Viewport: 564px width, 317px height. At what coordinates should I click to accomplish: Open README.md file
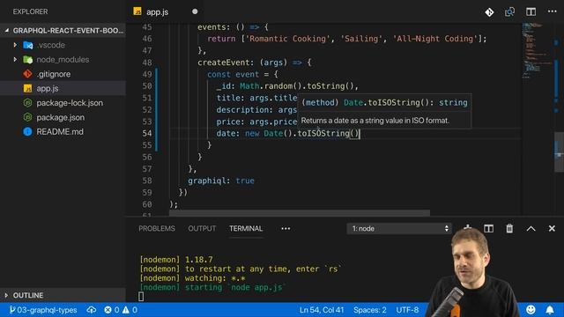coord(60,131)
